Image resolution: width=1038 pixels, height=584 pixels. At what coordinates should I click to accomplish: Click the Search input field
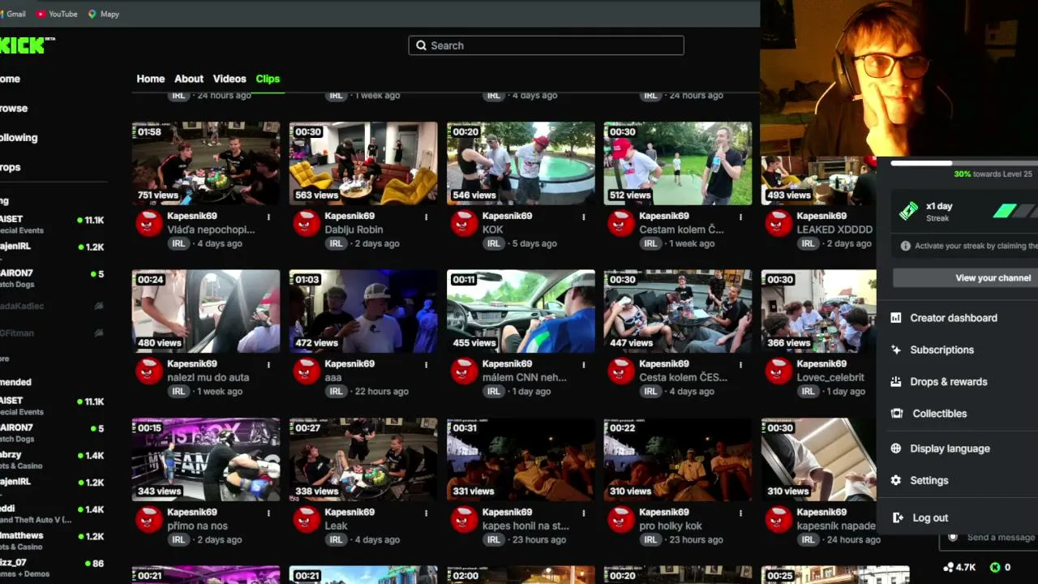tap(547, 45)
